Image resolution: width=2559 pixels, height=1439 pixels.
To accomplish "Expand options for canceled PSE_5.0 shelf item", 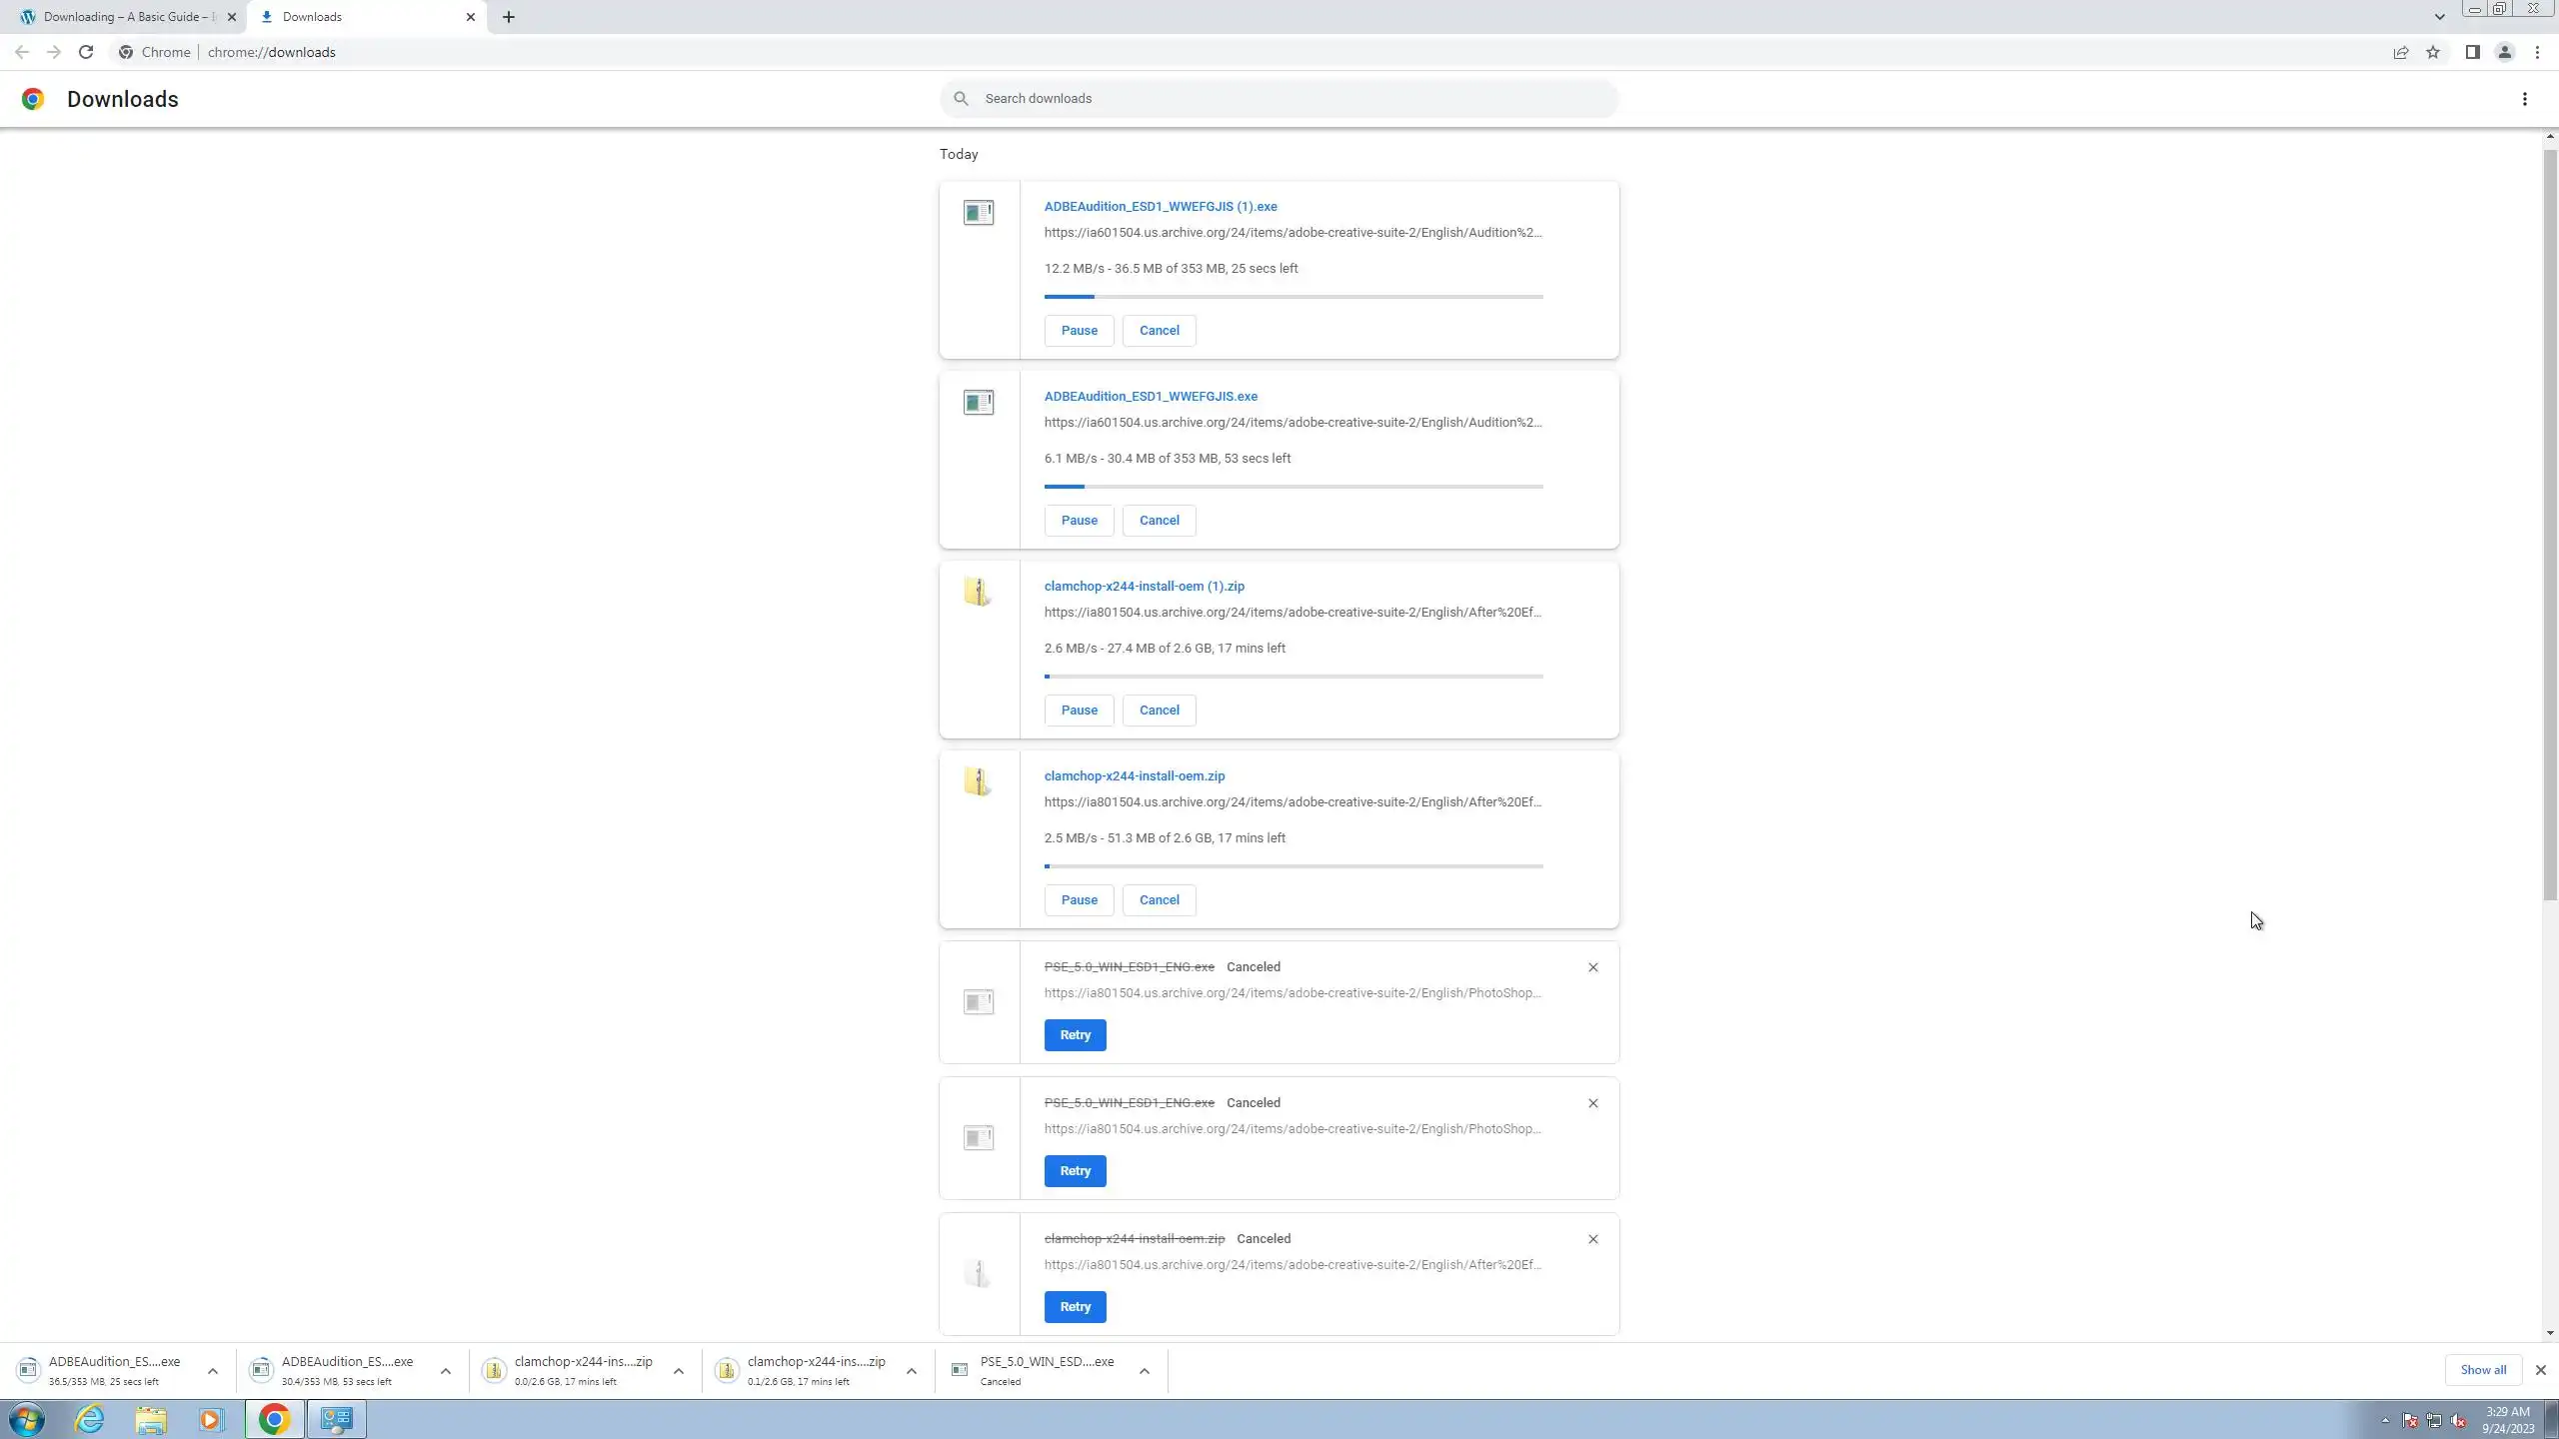I will [x=1145, y=1371].
